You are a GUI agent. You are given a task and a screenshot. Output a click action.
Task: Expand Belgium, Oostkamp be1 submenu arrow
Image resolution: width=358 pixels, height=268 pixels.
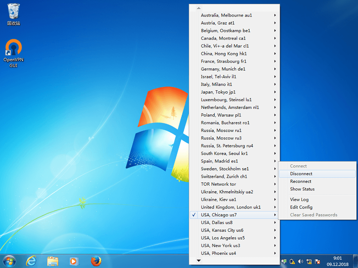pos(275,31)
